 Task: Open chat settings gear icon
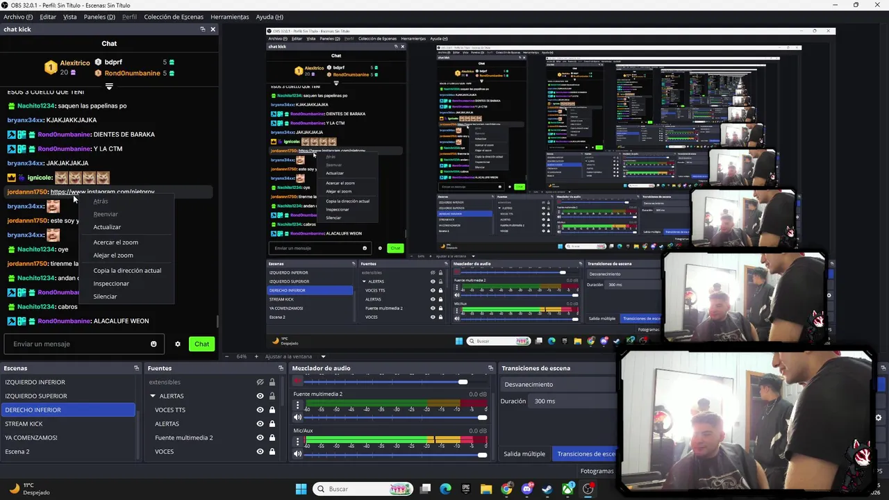pos(178,344)
